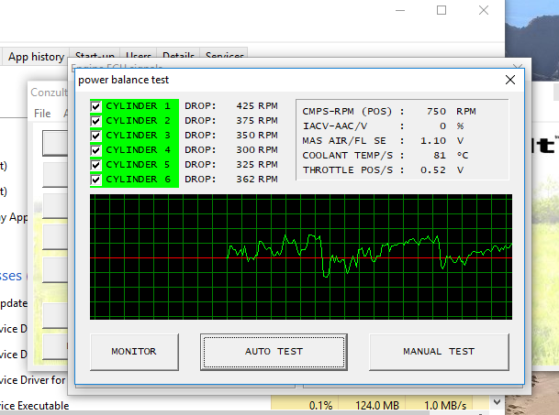The image size is (559, 415).
Task: Click the RPM drop graph area
Action: click(301, 257)
